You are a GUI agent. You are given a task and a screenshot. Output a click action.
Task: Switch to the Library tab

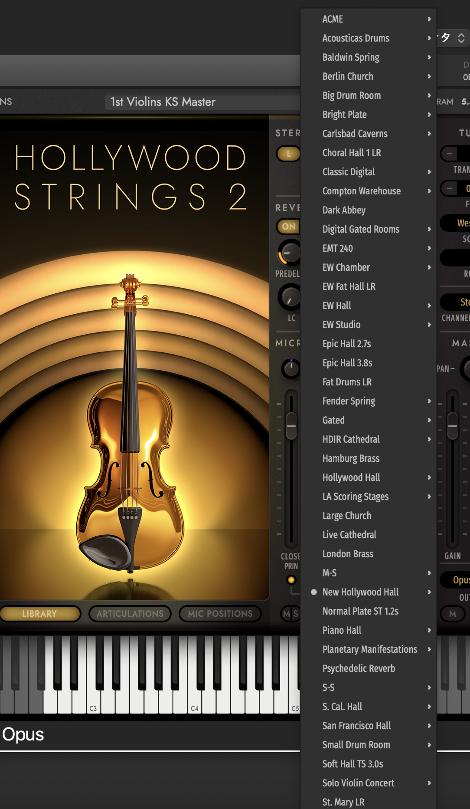tap(39, 614)
